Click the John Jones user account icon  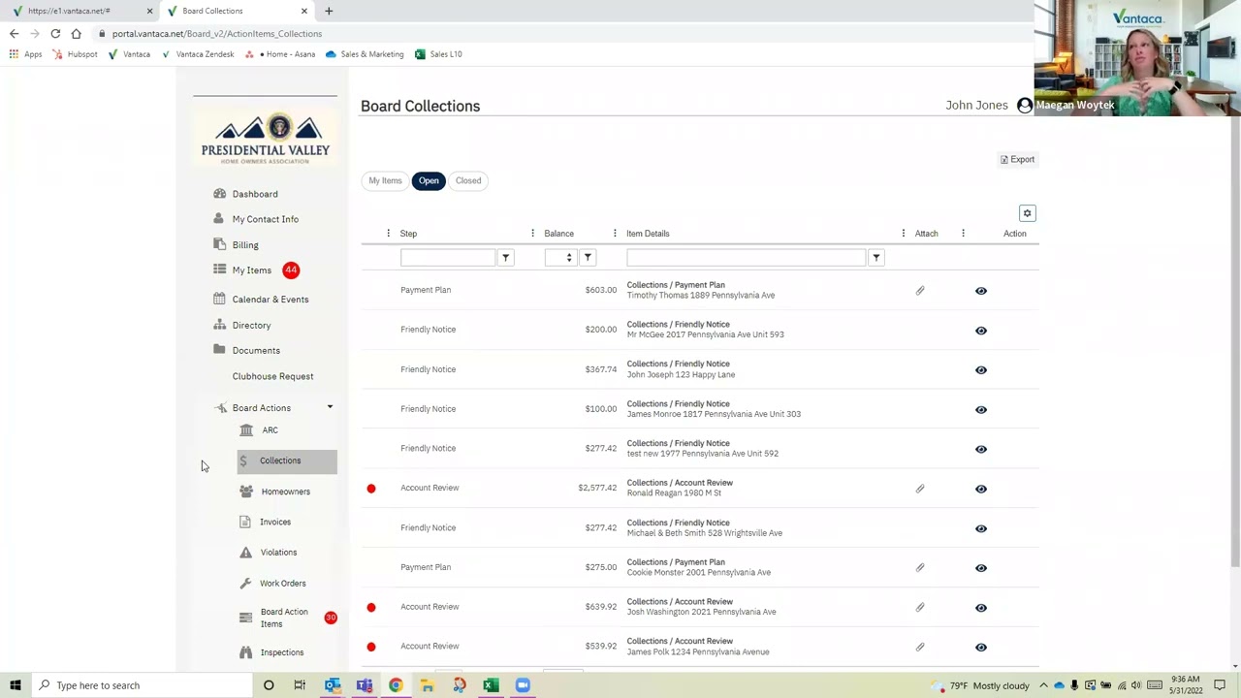tap(1025, 105)
